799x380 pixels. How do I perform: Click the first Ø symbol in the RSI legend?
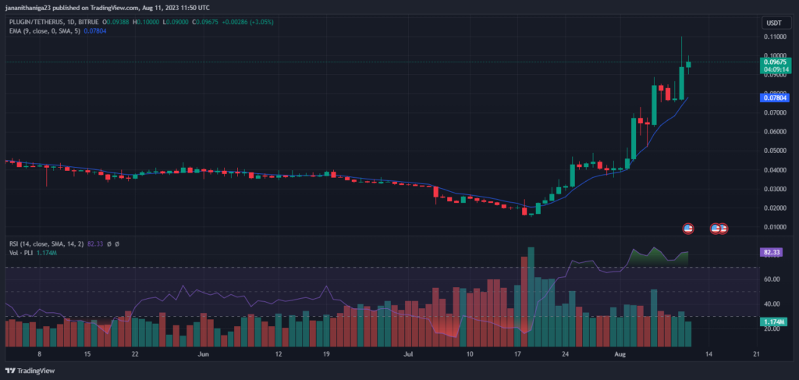point(108,244)
